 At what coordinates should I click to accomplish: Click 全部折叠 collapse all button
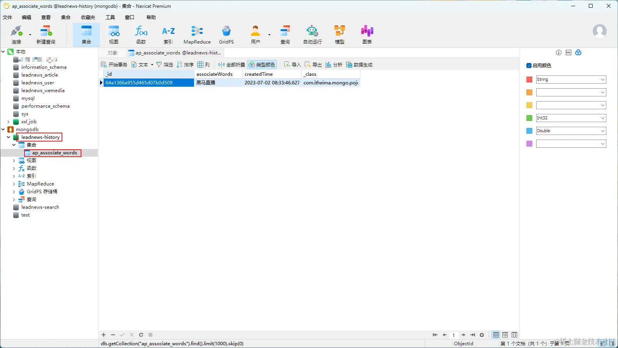[231, 65]
